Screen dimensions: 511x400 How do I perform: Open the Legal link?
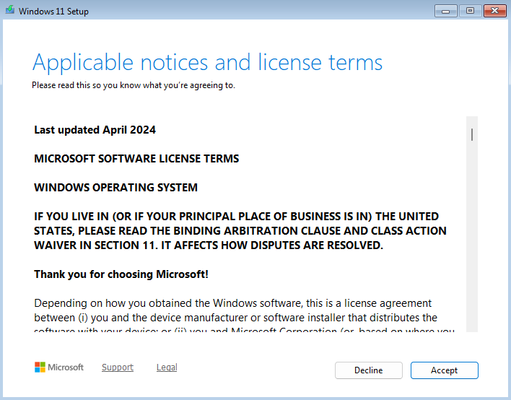tap(167, 368)
